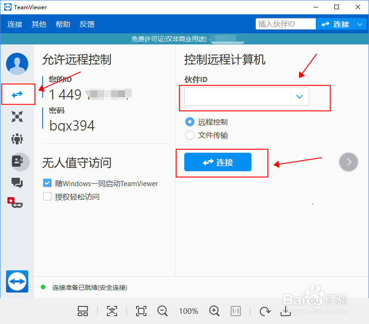Click the 免费许可证(仅非商业用途) banner text
Viewport: 369px width, 324px height.
pos(169,39)
